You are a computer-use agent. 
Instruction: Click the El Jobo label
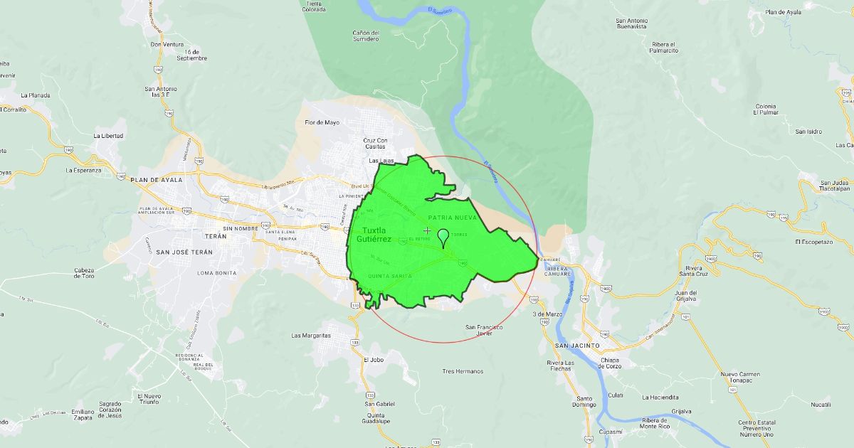point(374,360)
